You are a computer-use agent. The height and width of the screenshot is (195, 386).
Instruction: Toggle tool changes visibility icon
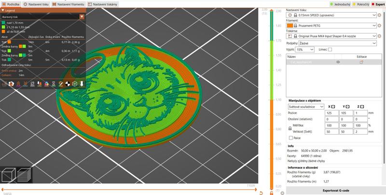(x=32, y=84)
